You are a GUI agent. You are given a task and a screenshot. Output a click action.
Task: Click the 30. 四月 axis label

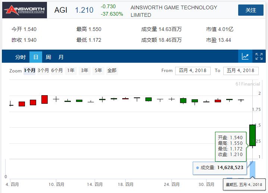tap(206, 184)
